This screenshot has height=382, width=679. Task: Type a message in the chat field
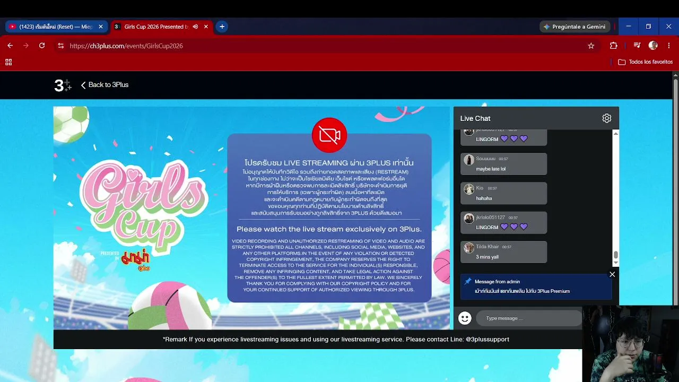click(x=528, y=318)
